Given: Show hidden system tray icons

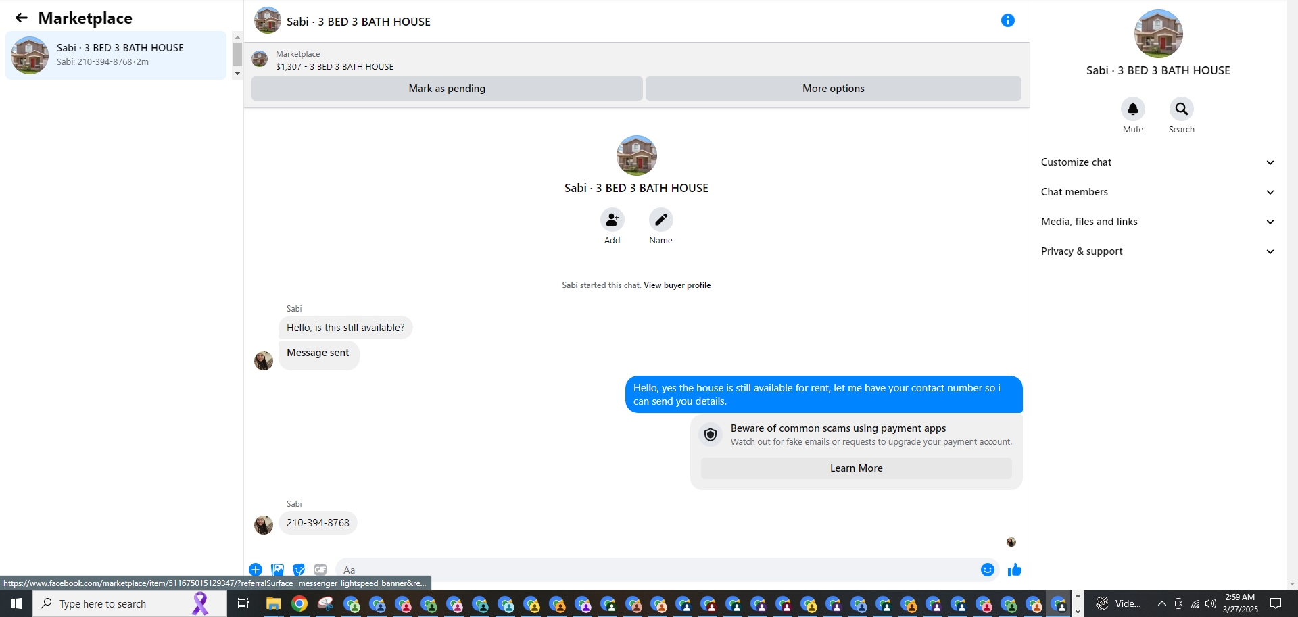Looking at the screenshot, I should pyautogui.click(x=1161, y=603).
